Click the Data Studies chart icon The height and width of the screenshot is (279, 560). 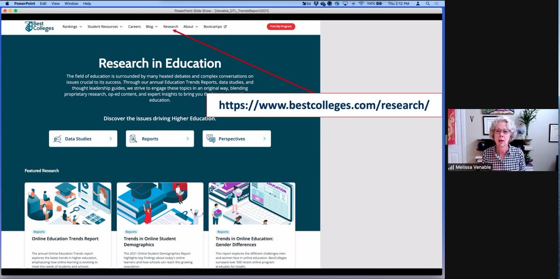tap(57, 139)
